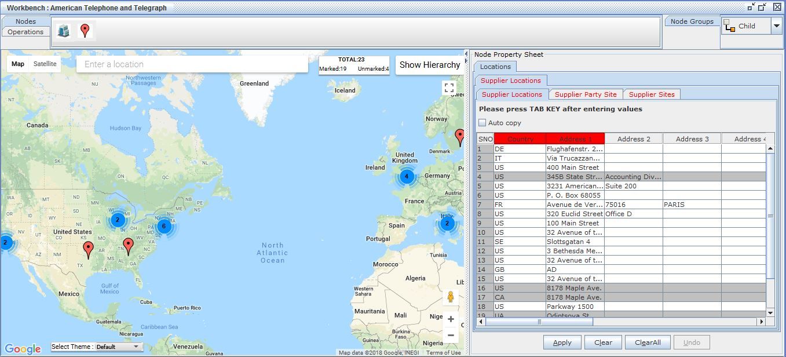
Task: Expand the Child node group dropdown
Action: pyautogui.click(x=776, y=26)
